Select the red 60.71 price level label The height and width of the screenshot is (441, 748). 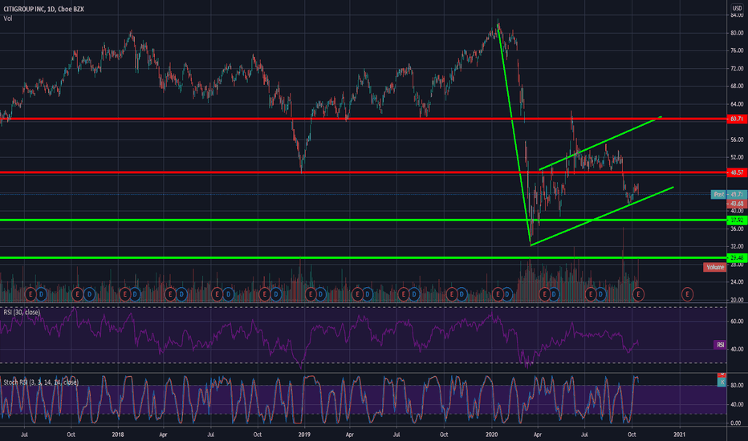(737, 119)
